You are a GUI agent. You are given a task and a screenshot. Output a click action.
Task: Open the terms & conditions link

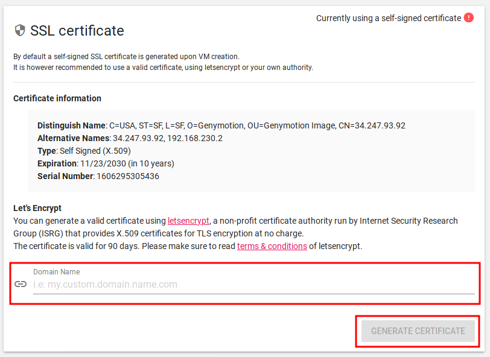tap(272, 246)
